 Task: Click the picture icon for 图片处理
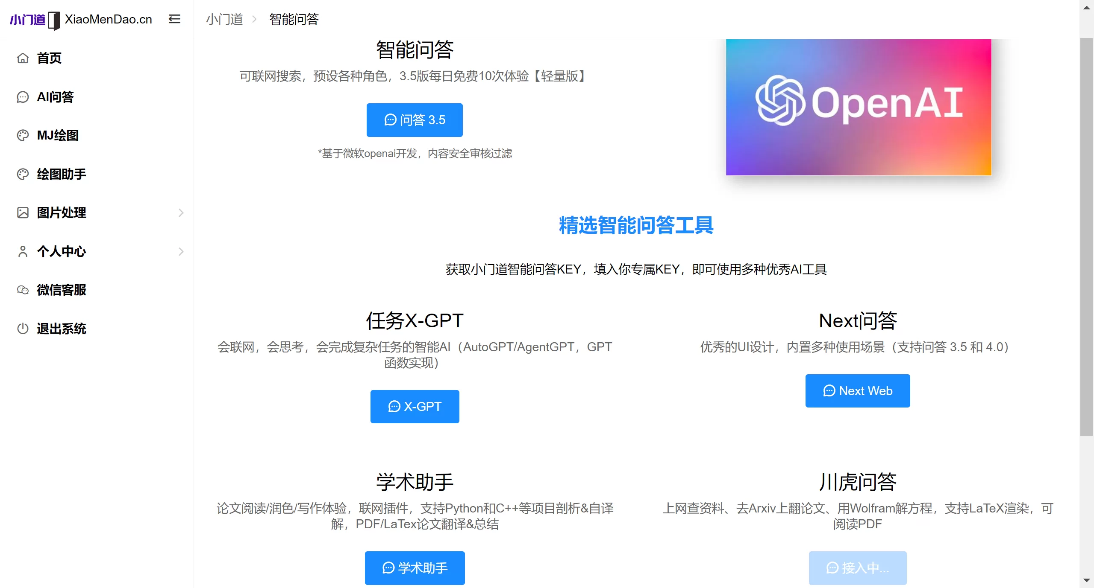(23, 212)
